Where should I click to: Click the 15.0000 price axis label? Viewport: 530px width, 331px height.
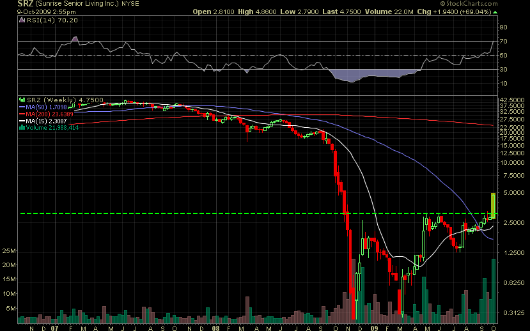(x=512, y=146)
